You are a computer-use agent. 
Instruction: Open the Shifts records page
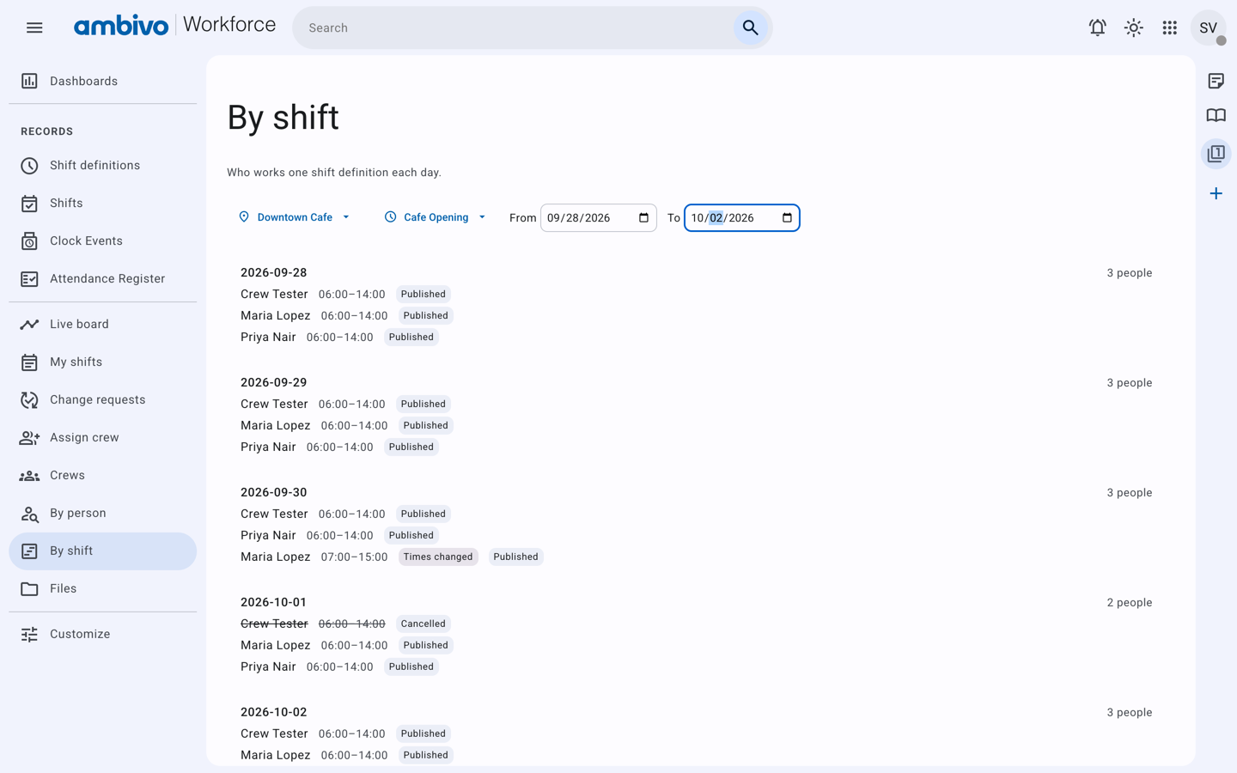(x=103, y=203)
